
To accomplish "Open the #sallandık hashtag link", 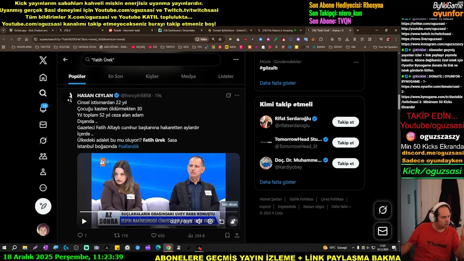I will (x=128, y=146).
